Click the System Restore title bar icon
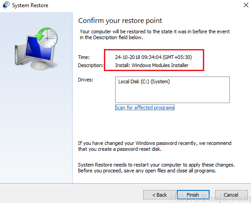Viewport: 251px width, 203px height. coord(6,5)
